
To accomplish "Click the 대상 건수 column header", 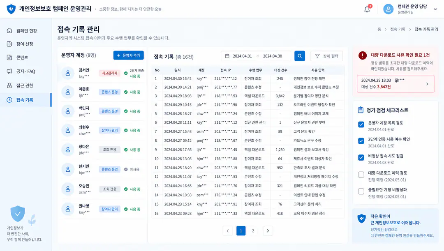I will coord(280,70).
